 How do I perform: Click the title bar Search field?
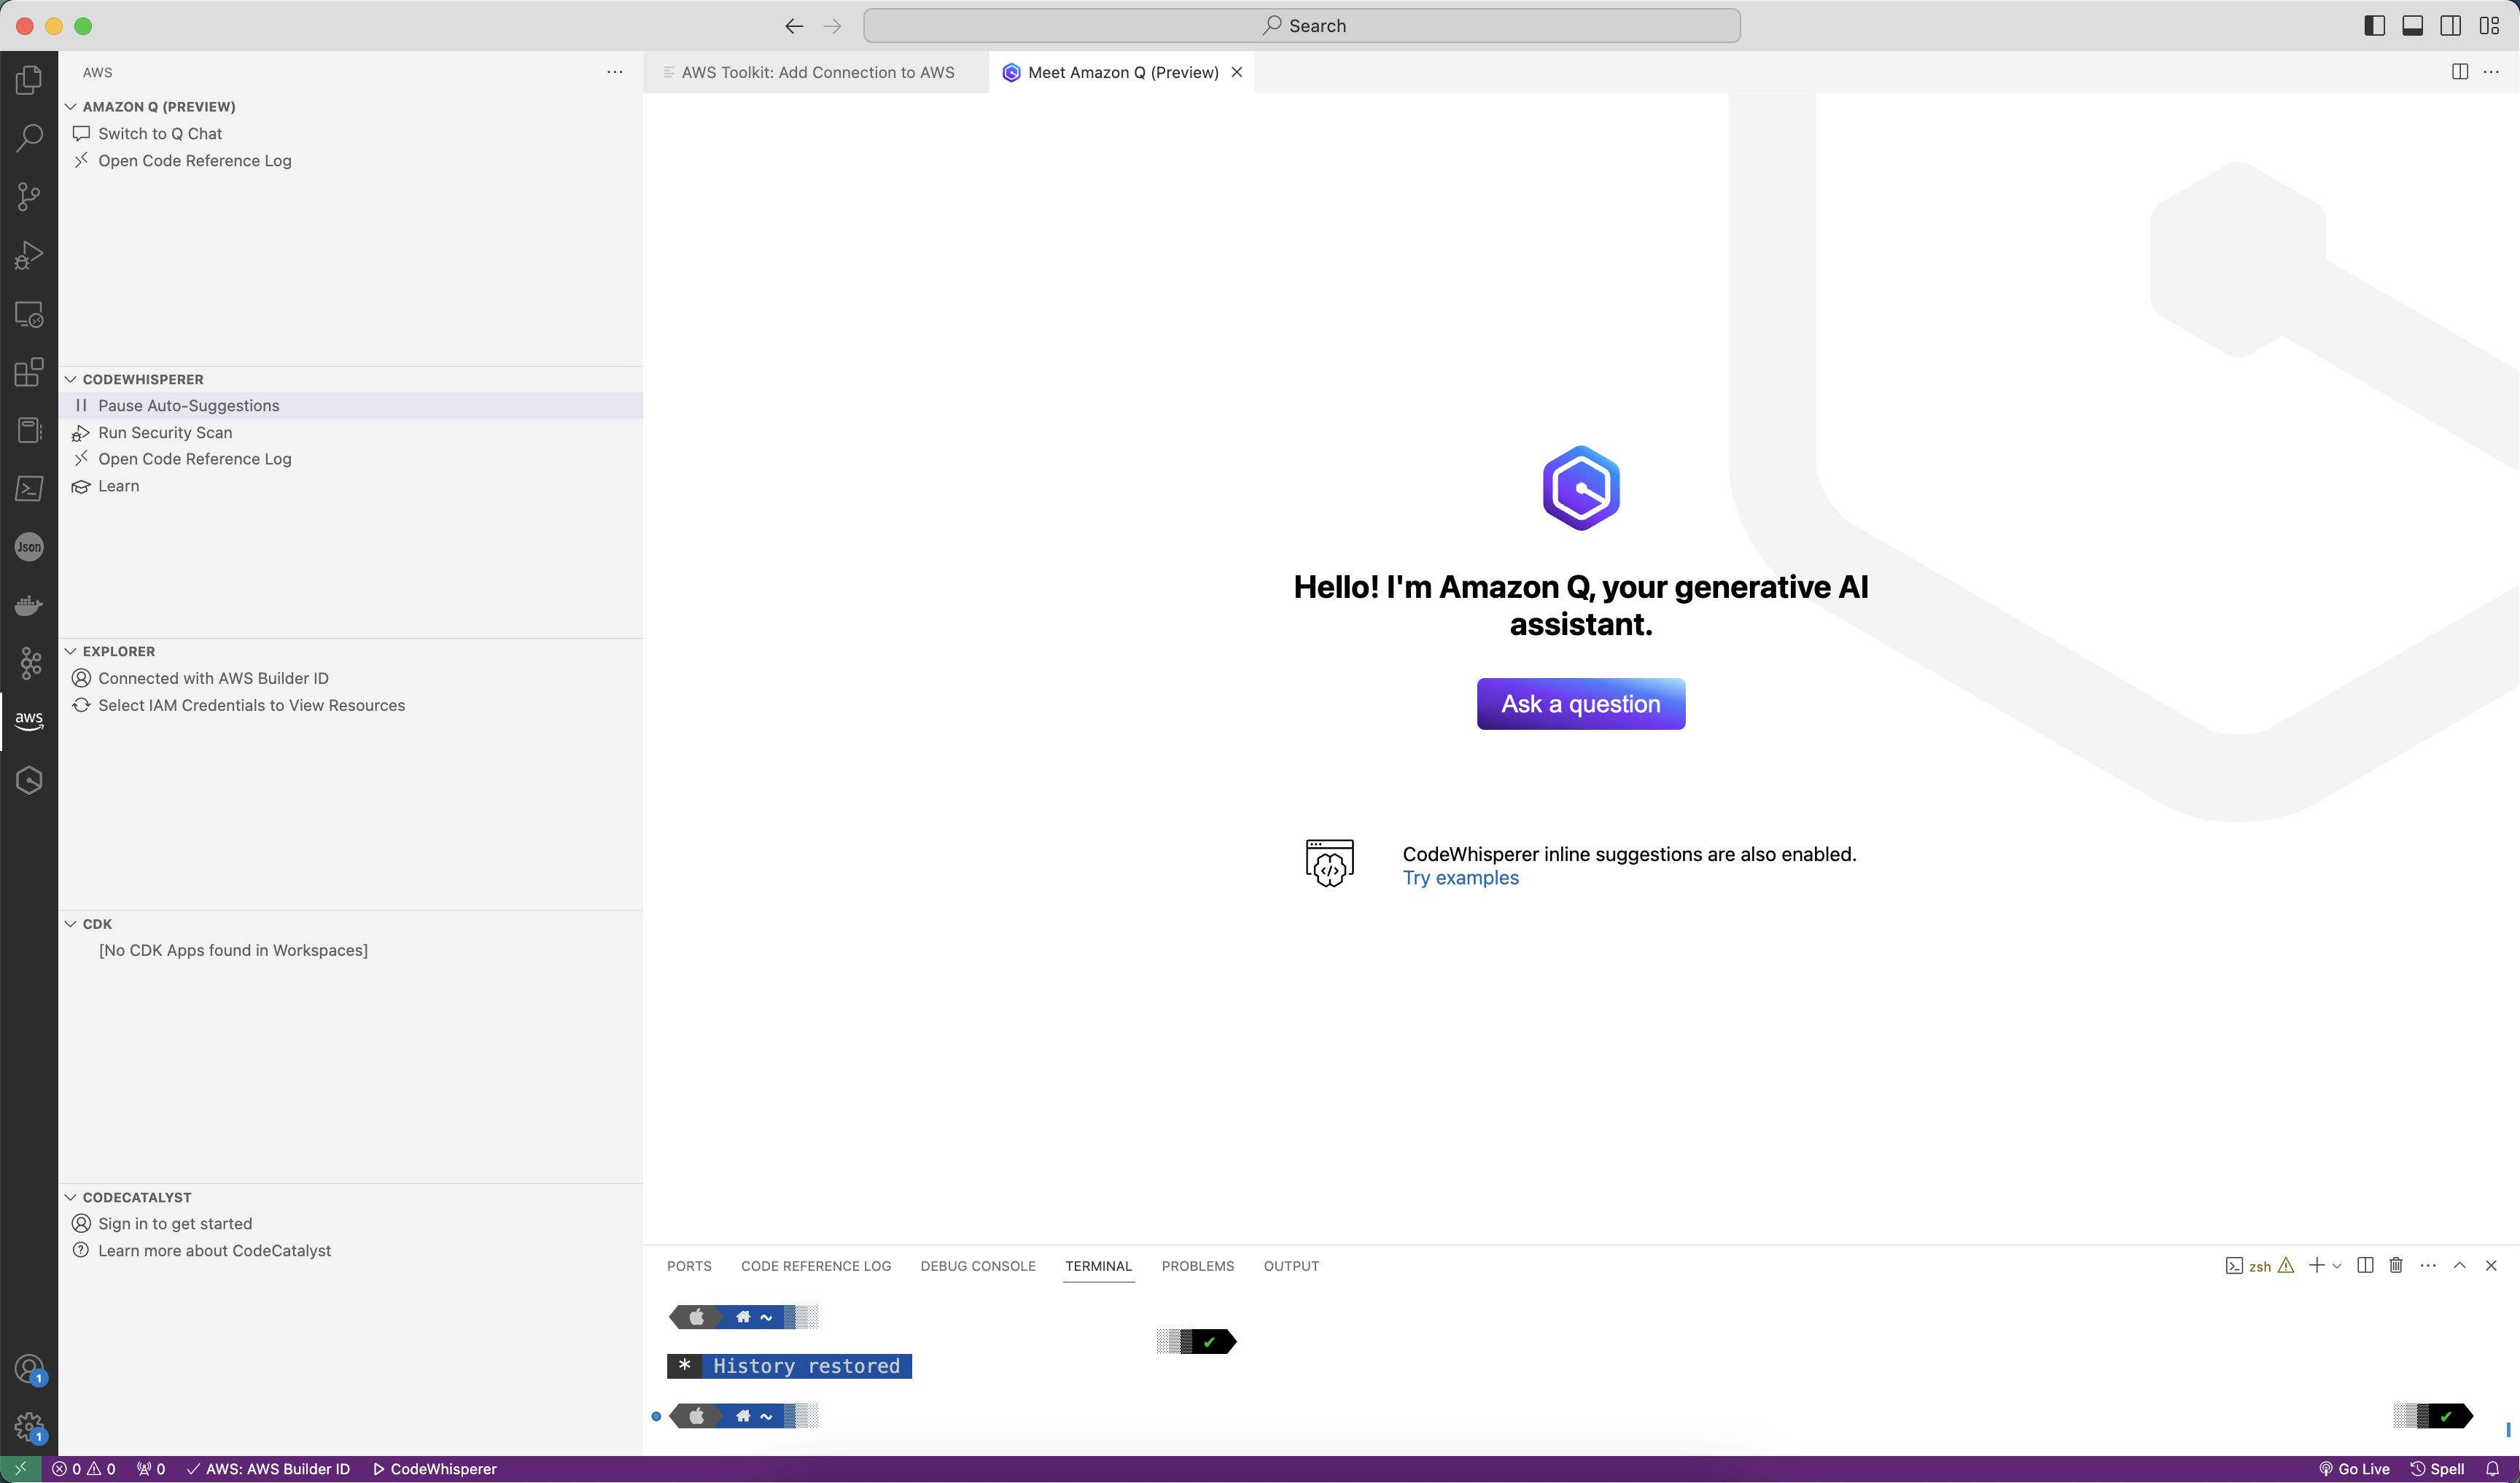pos(1302,26)
